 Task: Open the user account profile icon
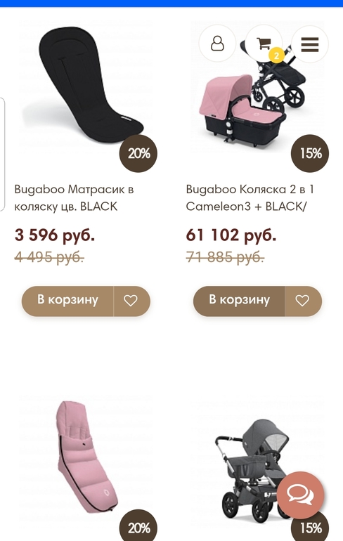click(x=217, y=44)
